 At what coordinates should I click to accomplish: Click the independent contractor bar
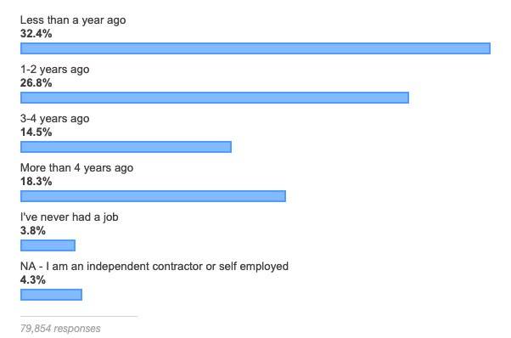[x=51, y=295]
